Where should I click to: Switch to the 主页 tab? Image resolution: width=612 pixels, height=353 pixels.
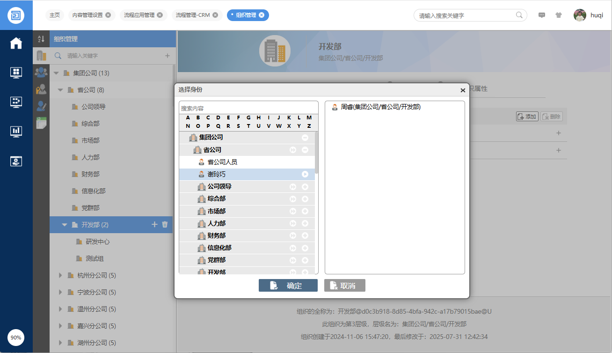[55, 15]
